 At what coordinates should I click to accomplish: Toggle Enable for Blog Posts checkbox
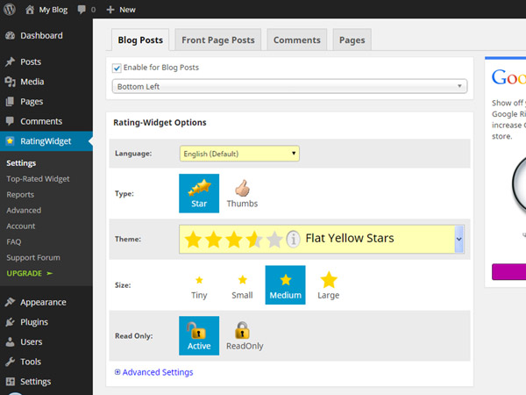point(117,68)
